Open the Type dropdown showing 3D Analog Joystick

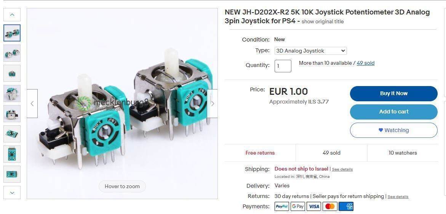coord(311,51)
